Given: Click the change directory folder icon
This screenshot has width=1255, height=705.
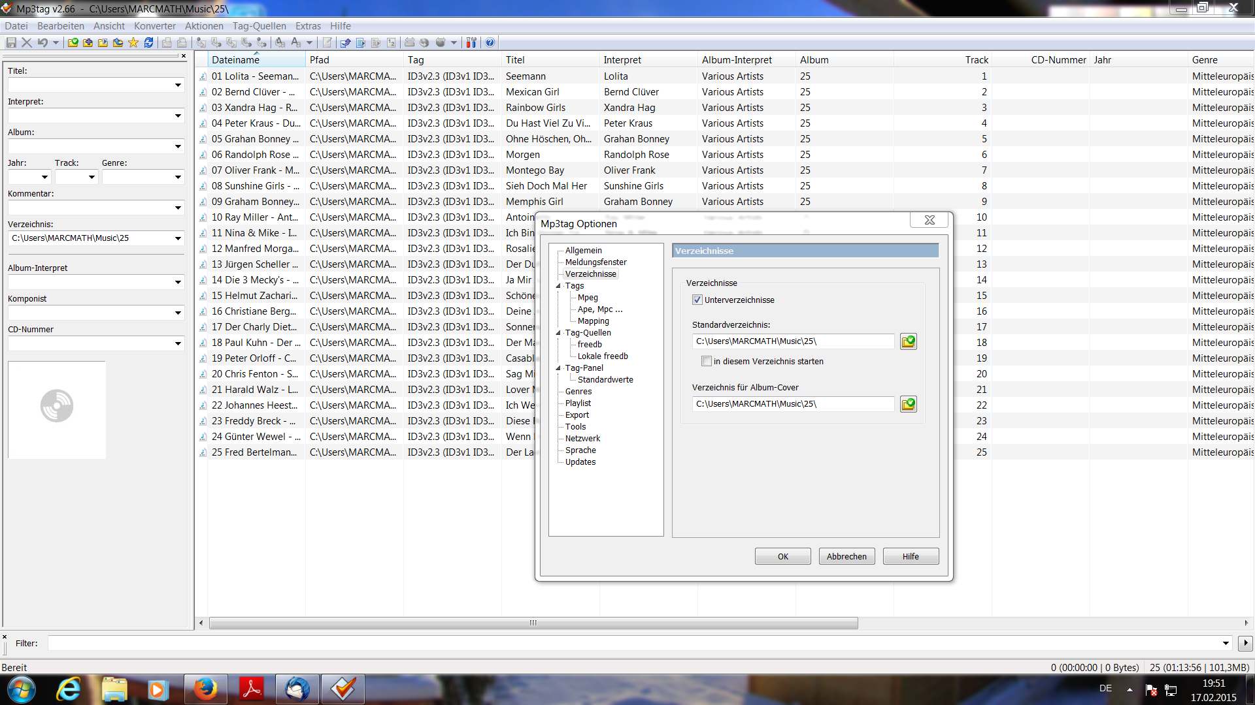Looking at the screenshot, I should (x=73, y=42).
